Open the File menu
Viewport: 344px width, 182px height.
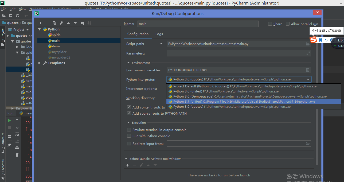coord(4,9)
